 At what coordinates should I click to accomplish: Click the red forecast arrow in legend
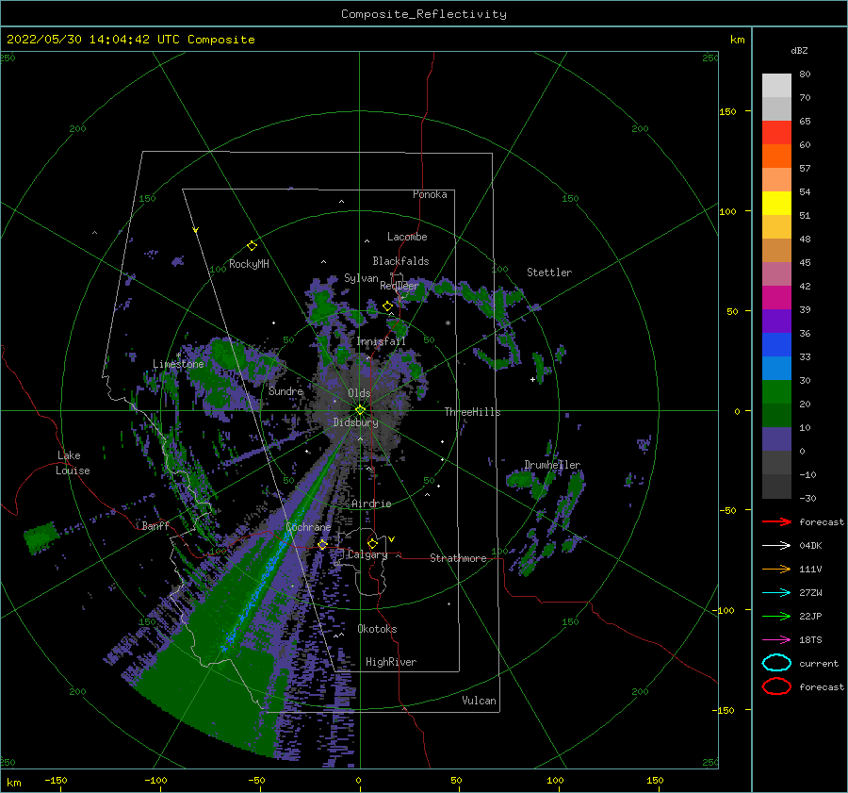776,521
